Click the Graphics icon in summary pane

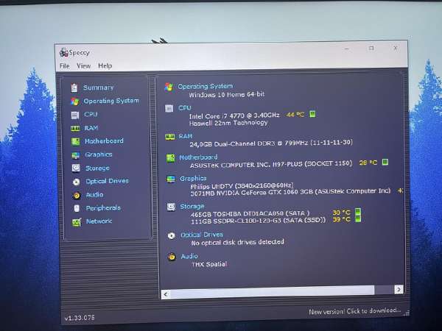[171, 179]
